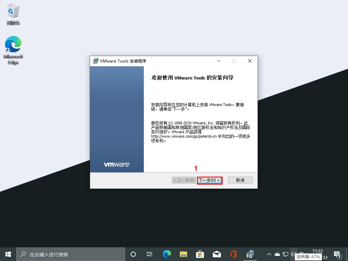Screen dimensions: 348x261
Task: Click the 下一步(N) > button
Action: click(x=209, y=180)
